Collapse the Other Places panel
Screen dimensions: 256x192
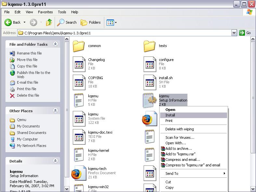click(55, 111)
